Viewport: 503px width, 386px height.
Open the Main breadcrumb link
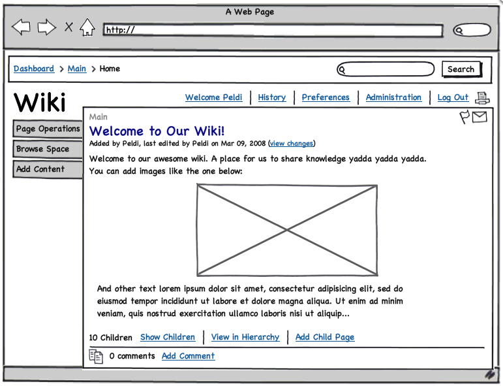click(x=77, y=69)
